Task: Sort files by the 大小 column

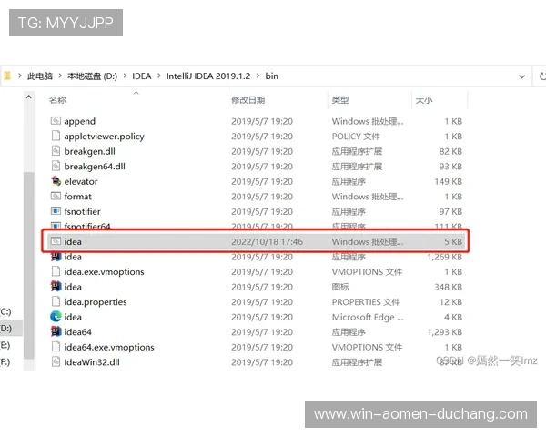Action: 424,100
